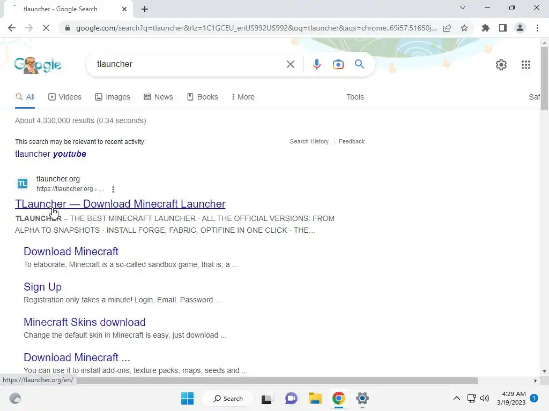Viewport: 549px width, 411px height.
Task: Open Download Minecraft sitelink
Action: click(x=71, y=252)
